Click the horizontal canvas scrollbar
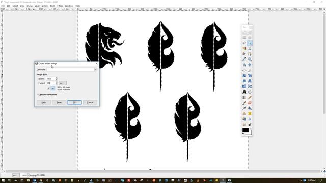Viewport: 326px width, 183px height. coord(163,171)
